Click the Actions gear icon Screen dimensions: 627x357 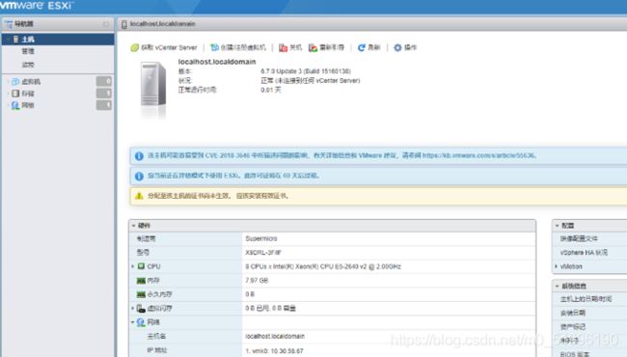click(x=397, y=47)
